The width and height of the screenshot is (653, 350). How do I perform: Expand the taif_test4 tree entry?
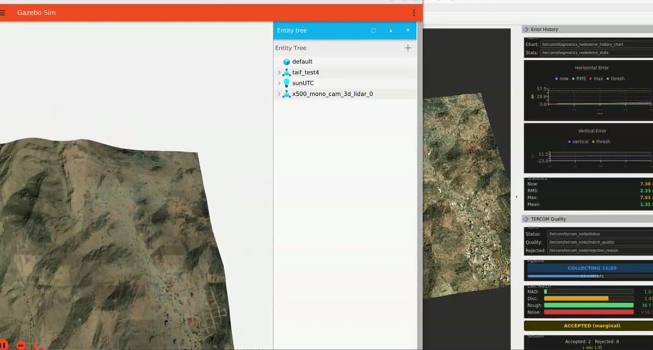pyautogui.click(x=279, y=72)
